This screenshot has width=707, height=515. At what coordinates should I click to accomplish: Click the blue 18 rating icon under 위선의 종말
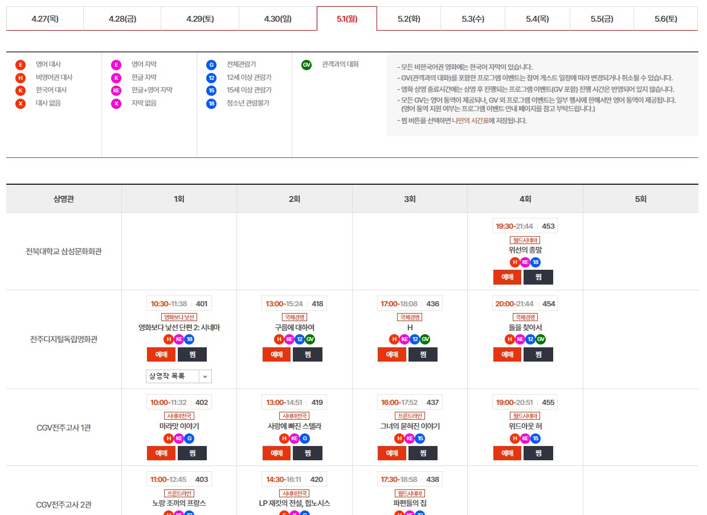(x=536, y=262)
